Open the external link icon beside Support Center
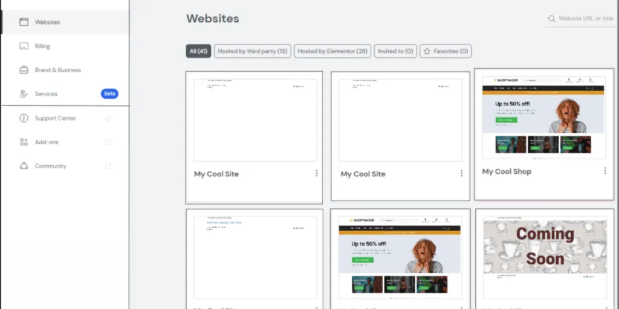 [108, 118]
